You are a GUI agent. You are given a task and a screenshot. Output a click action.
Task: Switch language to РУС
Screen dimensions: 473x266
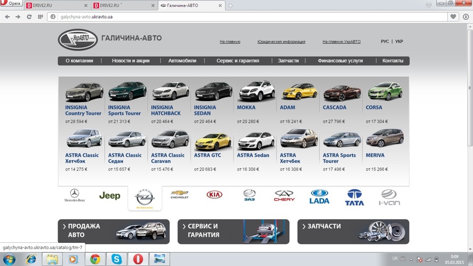point(385,41)
